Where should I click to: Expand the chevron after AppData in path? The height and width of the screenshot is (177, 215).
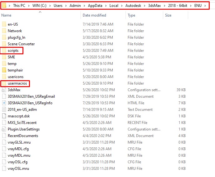[106, 6]
